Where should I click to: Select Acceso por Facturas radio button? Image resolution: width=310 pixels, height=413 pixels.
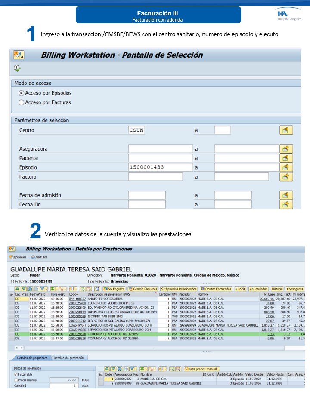click(x=22, y=102)
